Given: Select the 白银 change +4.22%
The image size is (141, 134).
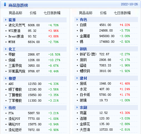Looking at the screenshot, I should click(125, 25).
